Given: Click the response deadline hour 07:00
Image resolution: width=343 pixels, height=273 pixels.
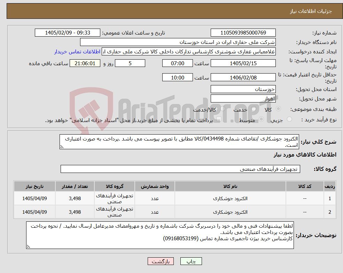Looking at the screenshot, I should [x=177, y=63].
